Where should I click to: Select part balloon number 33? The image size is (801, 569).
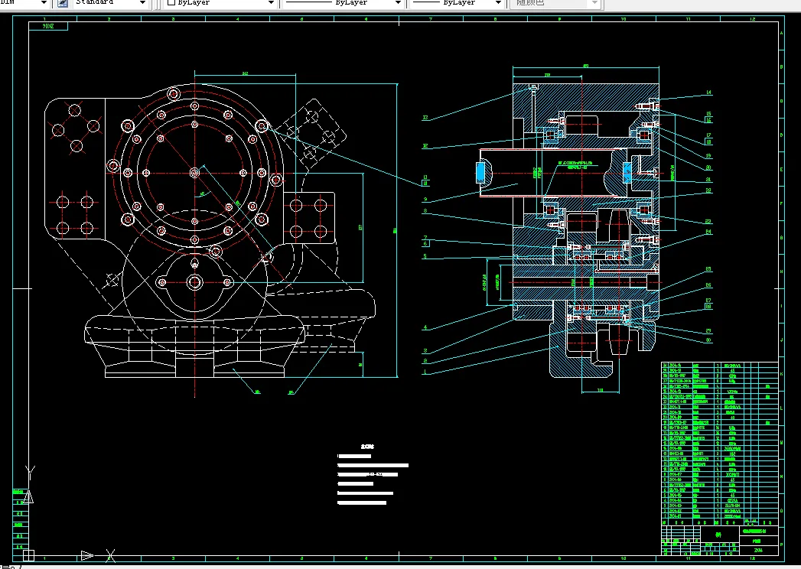425,118
